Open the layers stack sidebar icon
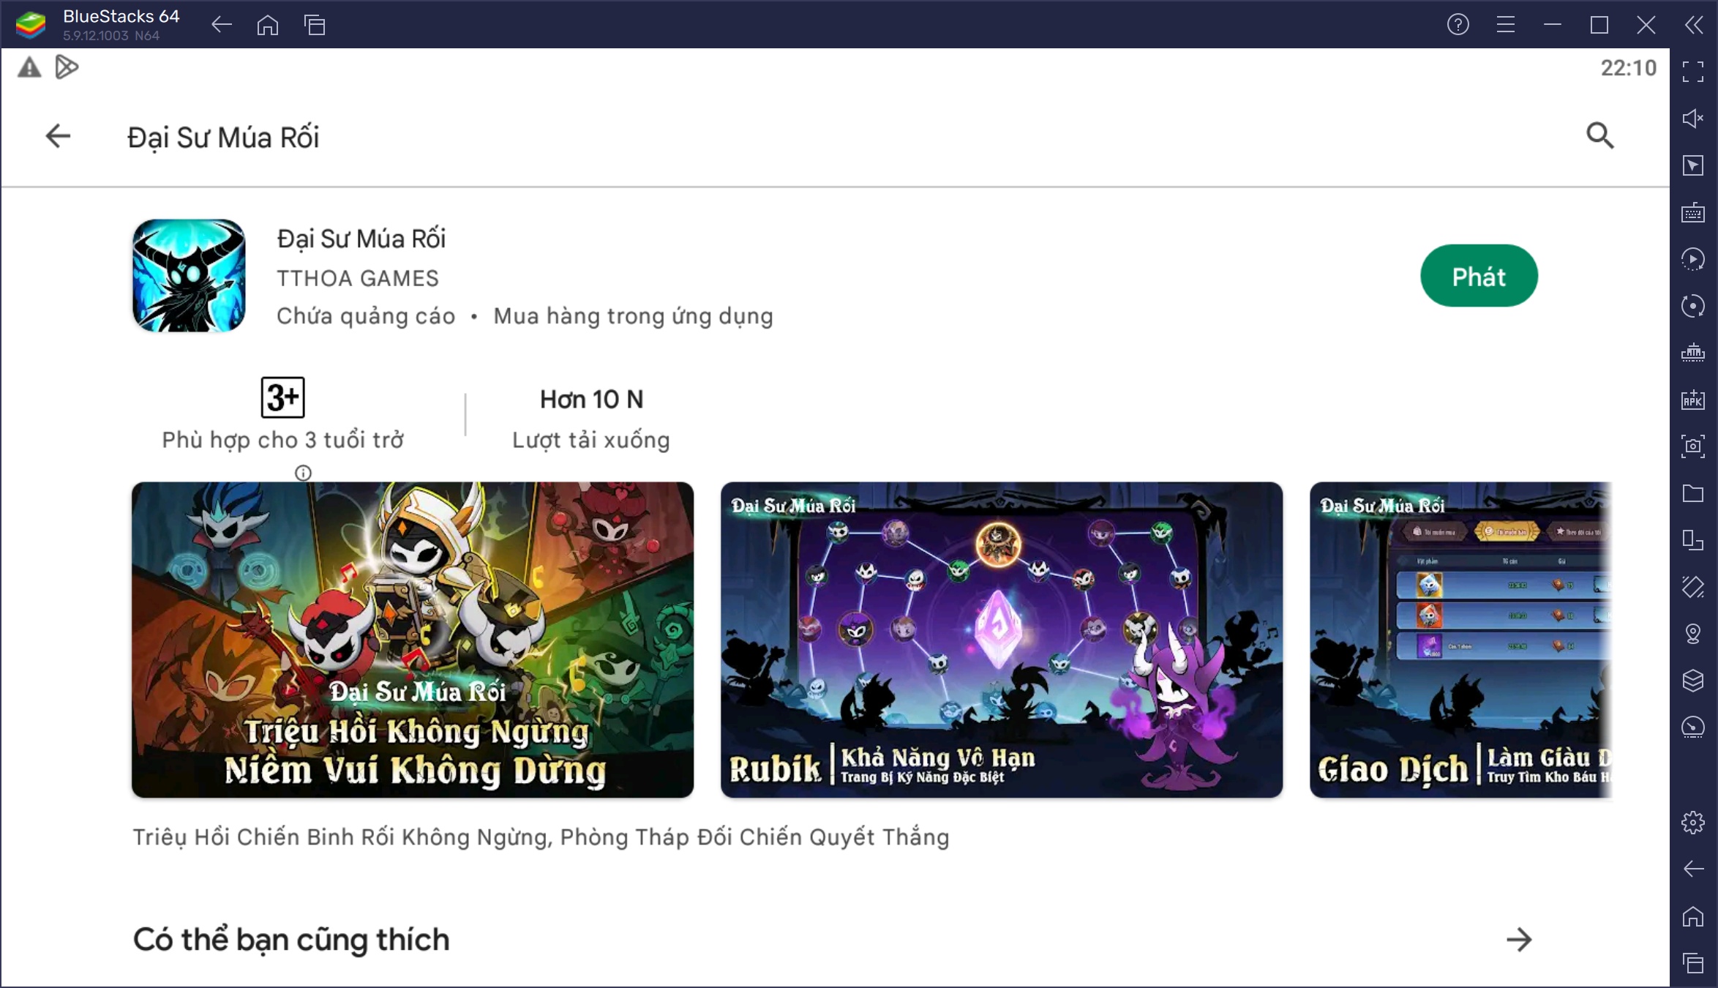The height and width of the screenshot is (988, 1718). [1692, 681]
